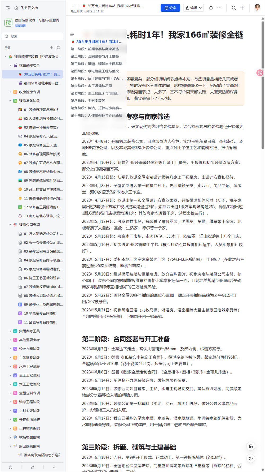Add new catalog item with plus icon
This screenshot has width=265, height=472.
tap(51, 48)
